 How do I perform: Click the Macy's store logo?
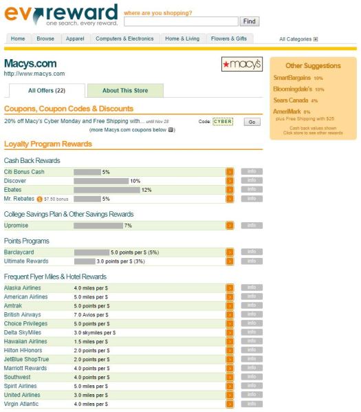point(242,64)
